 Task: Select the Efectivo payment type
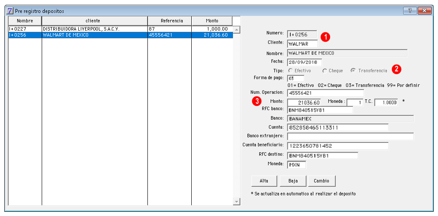point(291,71)
